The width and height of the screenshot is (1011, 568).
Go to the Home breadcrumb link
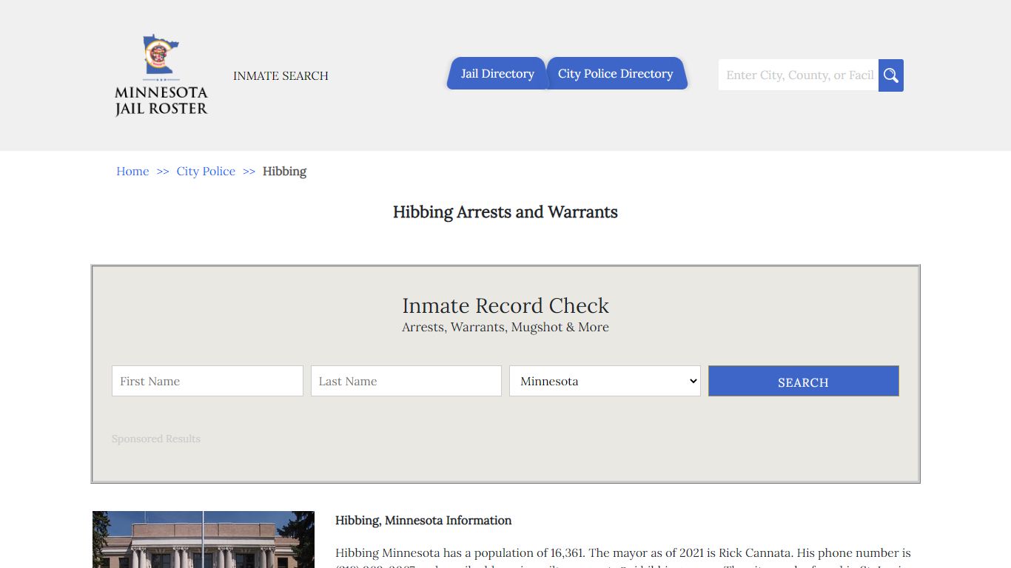coord(132,171)
